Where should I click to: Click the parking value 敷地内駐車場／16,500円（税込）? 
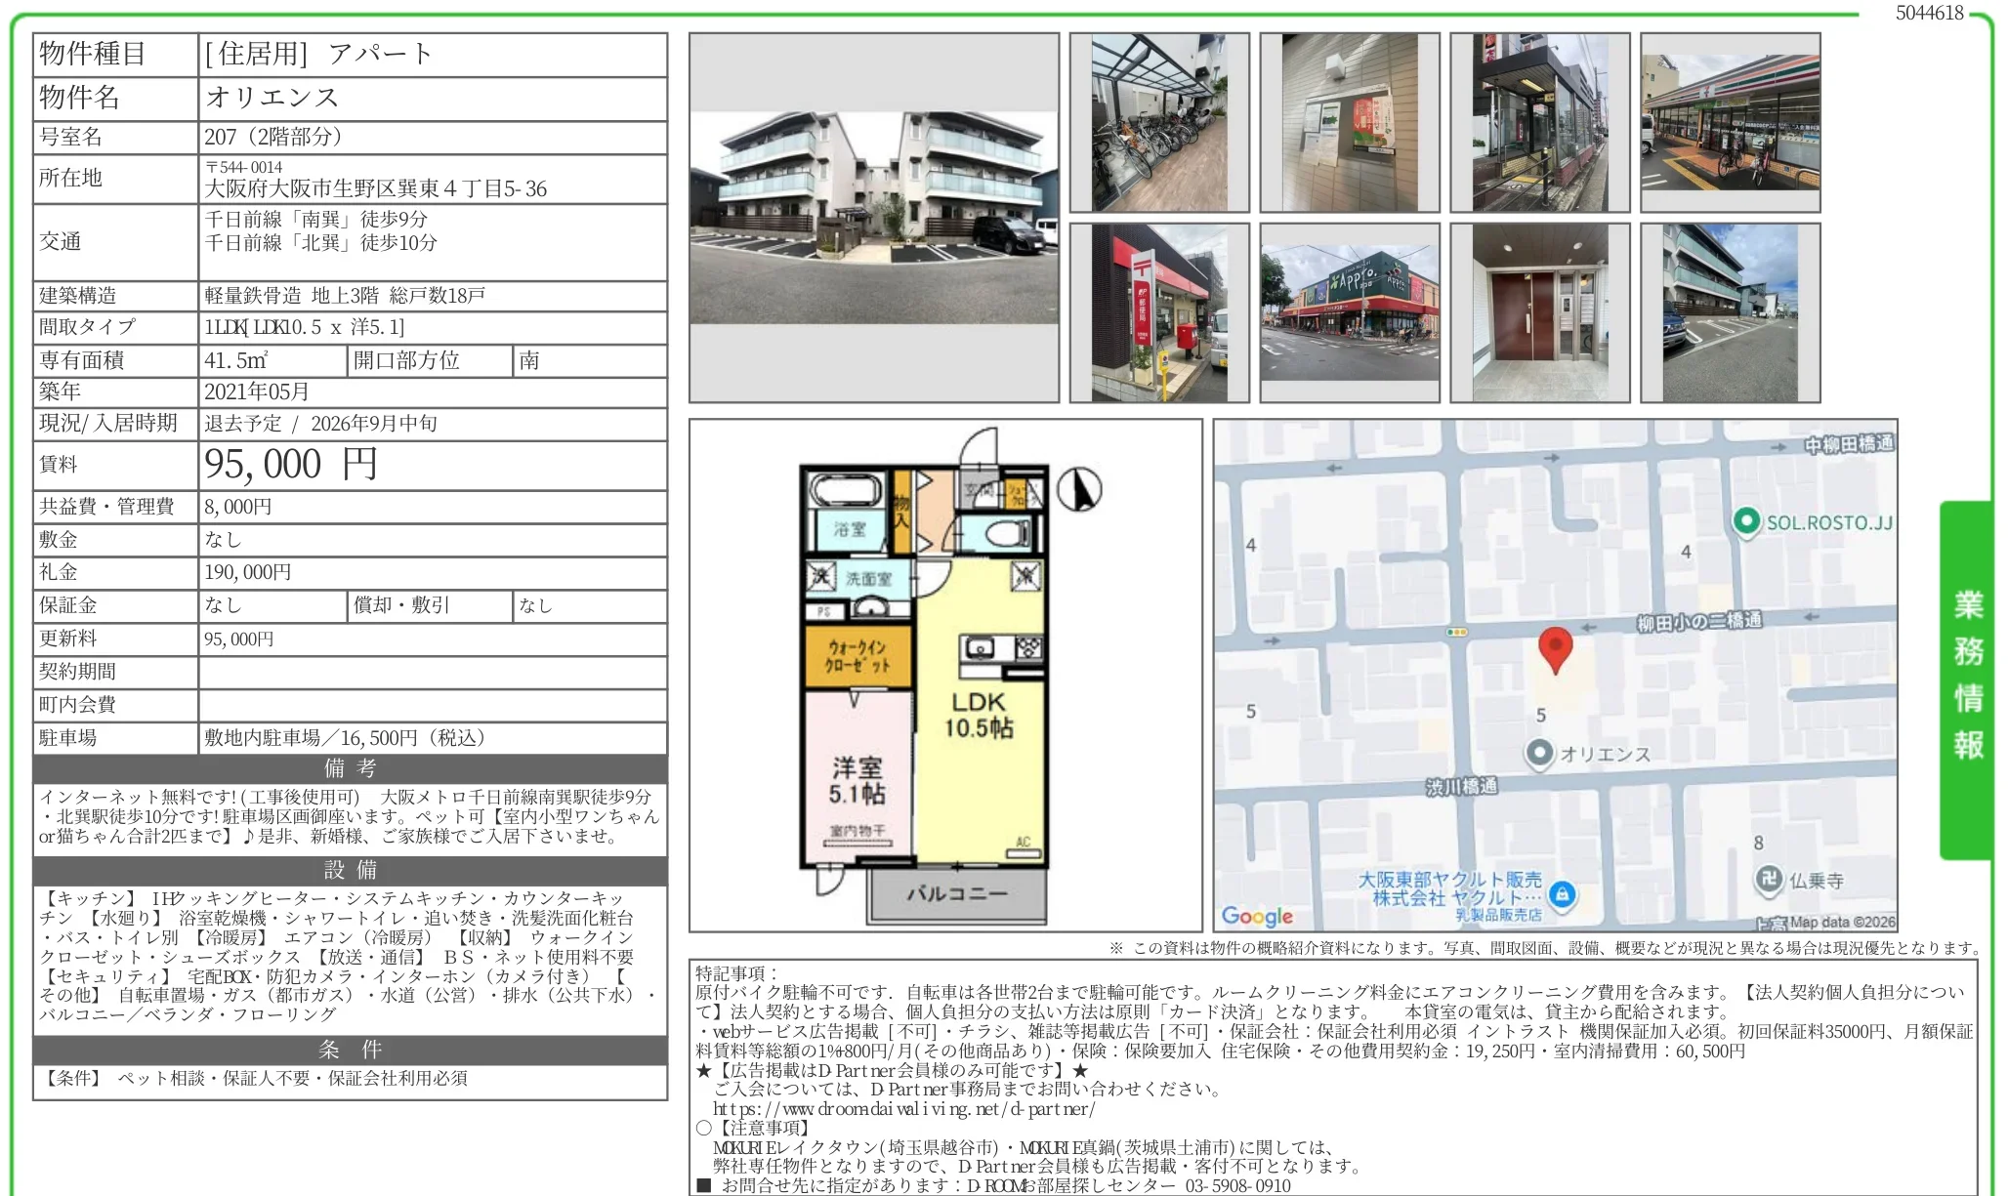pyautogui.click(x=345, y=738)
